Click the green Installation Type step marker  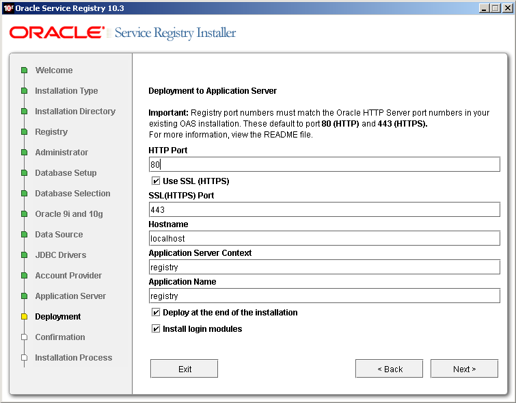coord(24,90)
